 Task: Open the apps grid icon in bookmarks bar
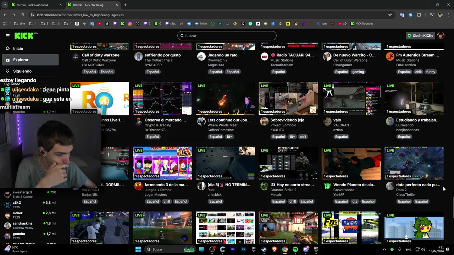(5, 24)
